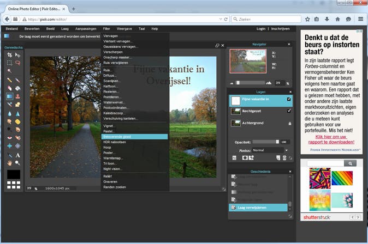The image size is (368, 244).
Task: Go to next shutterstock images arrow
Action: pyautogui.click(x=358, y=217)
